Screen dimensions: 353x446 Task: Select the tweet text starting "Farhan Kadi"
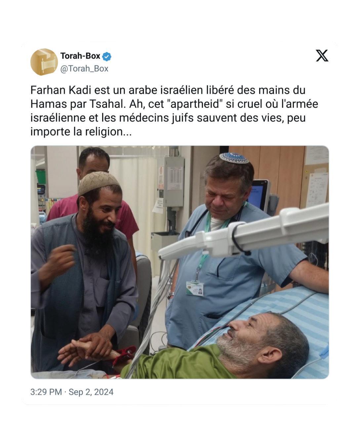point(174,111)
